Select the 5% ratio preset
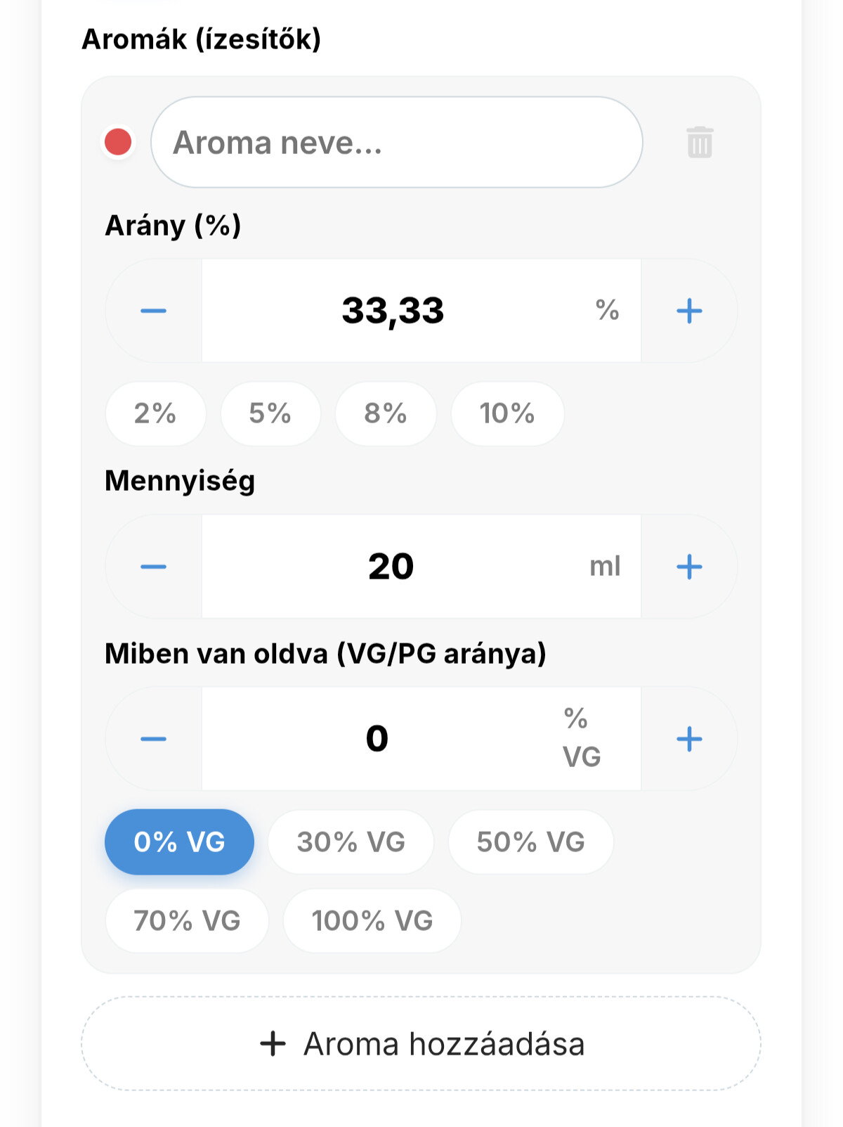 (x=270, y=413)
